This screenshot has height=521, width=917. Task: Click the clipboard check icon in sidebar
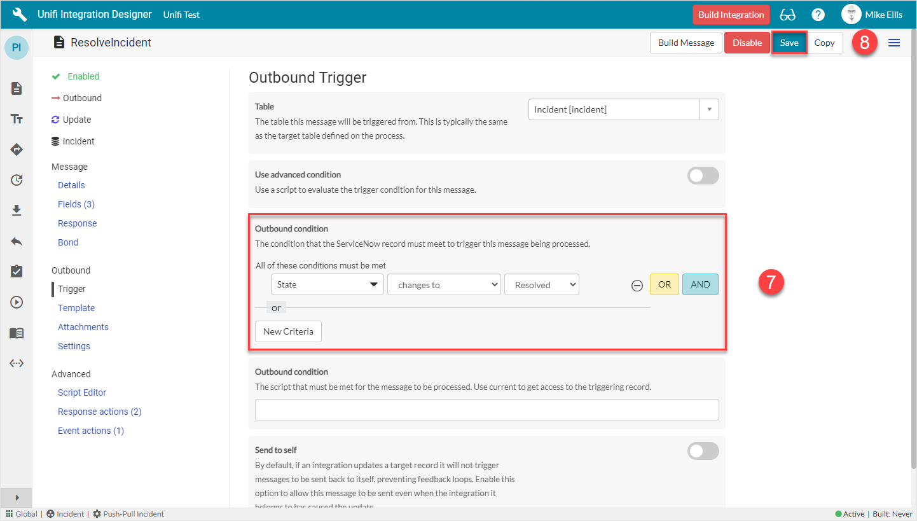coord(17,272)
